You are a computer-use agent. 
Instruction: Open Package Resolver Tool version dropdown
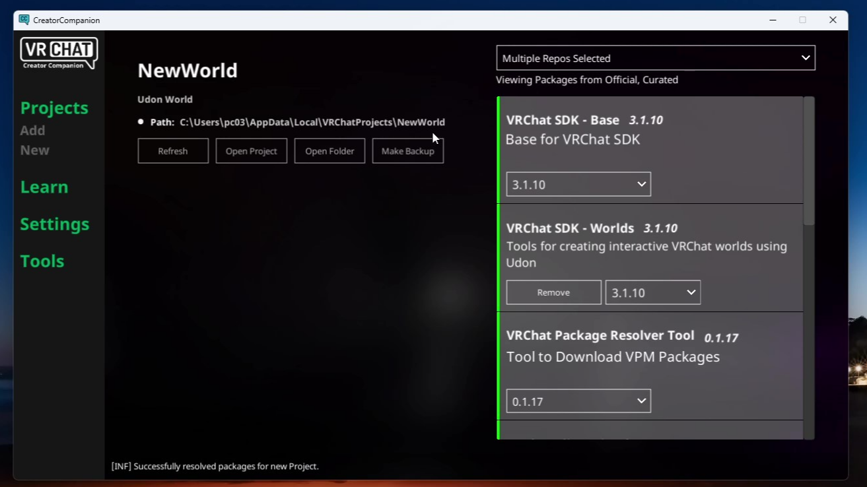pos(578,401)
